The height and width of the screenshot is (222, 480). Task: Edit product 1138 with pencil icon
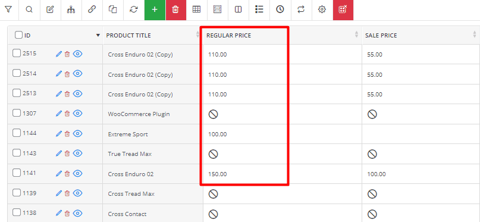(59, 213)
